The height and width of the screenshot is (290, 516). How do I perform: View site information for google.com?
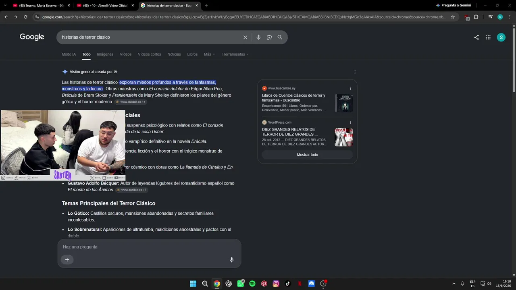click(x=37, y=17)
